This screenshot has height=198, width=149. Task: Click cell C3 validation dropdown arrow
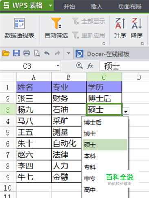pyautogui.click(x=126, y=111)
